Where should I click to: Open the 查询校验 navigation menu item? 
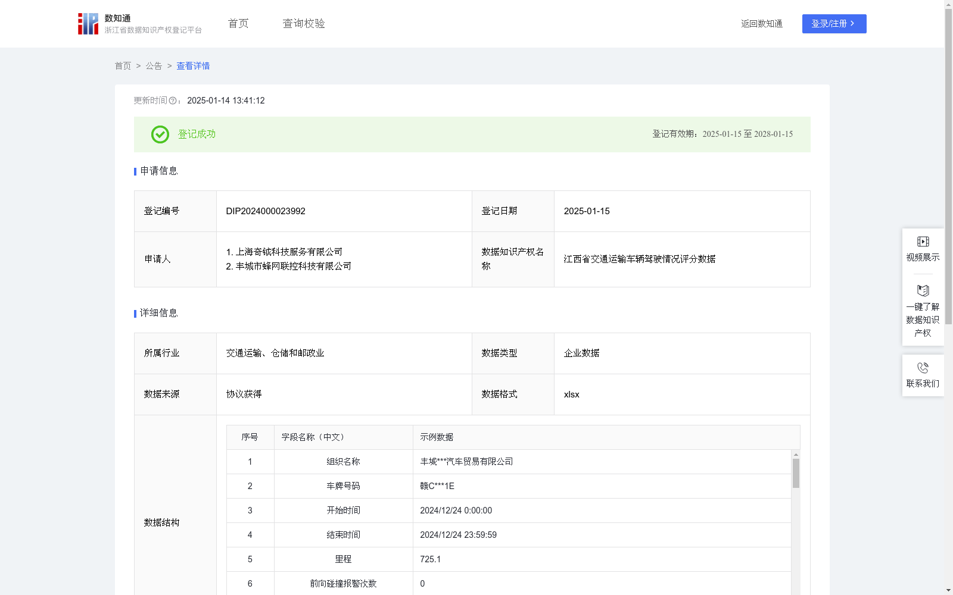[304, 24]
